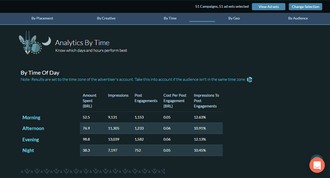Open the By Geo tab
The width and height of the screenshot is (330, 178).
pos(234,18)
